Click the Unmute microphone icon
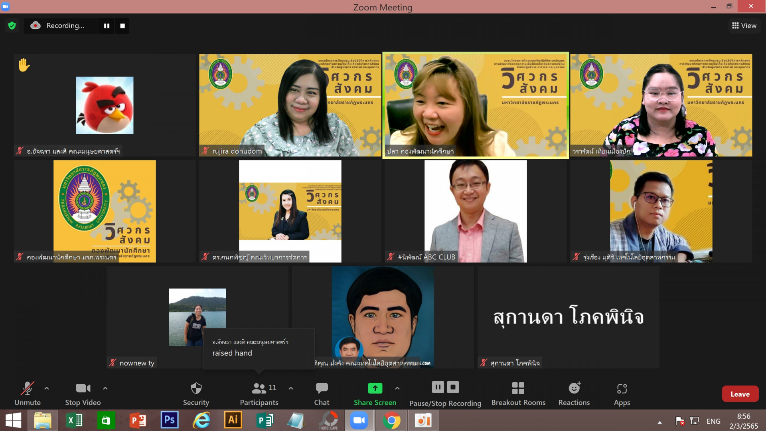The image size is (766, 431). pyautogui.click(x=27, y=388)
